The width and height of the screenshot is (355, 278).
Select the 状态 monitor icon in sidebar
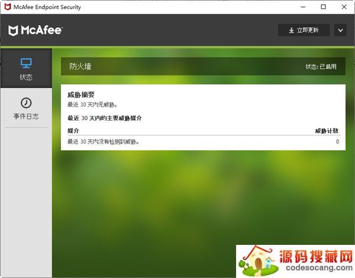(26, 63)
